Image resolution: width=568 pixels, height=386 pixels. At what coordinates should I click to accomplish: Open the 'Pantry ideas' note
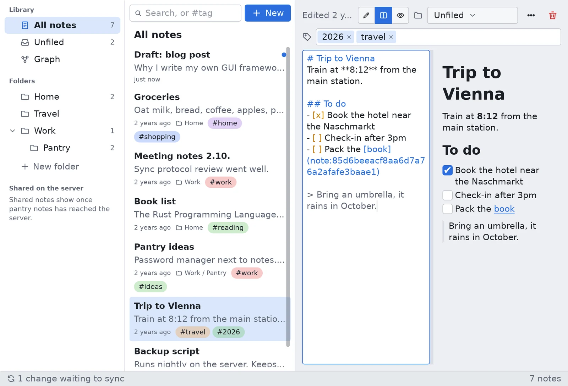(209, 267)
